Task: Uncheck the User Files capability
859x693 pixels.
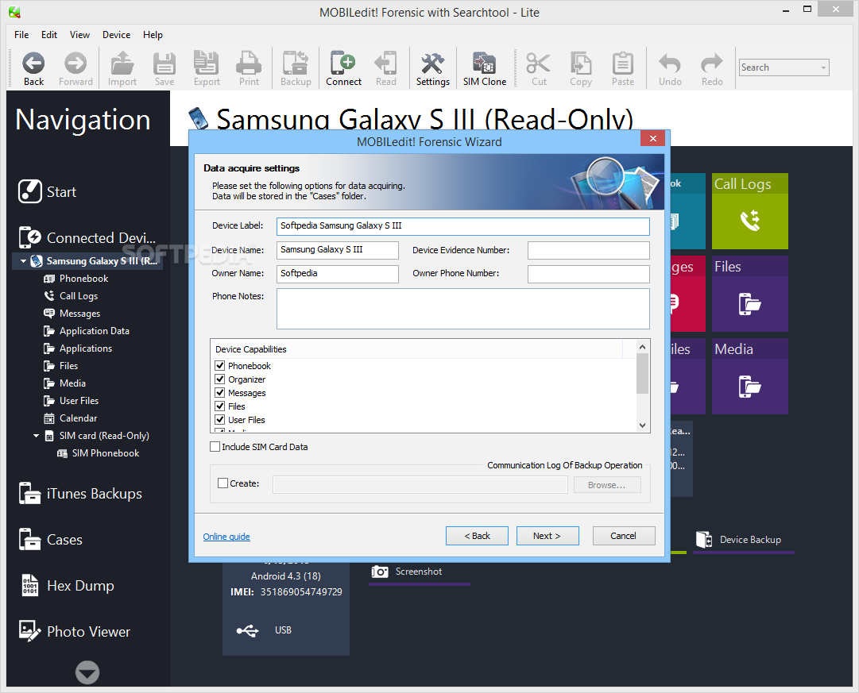Action: tap(220, 419)
